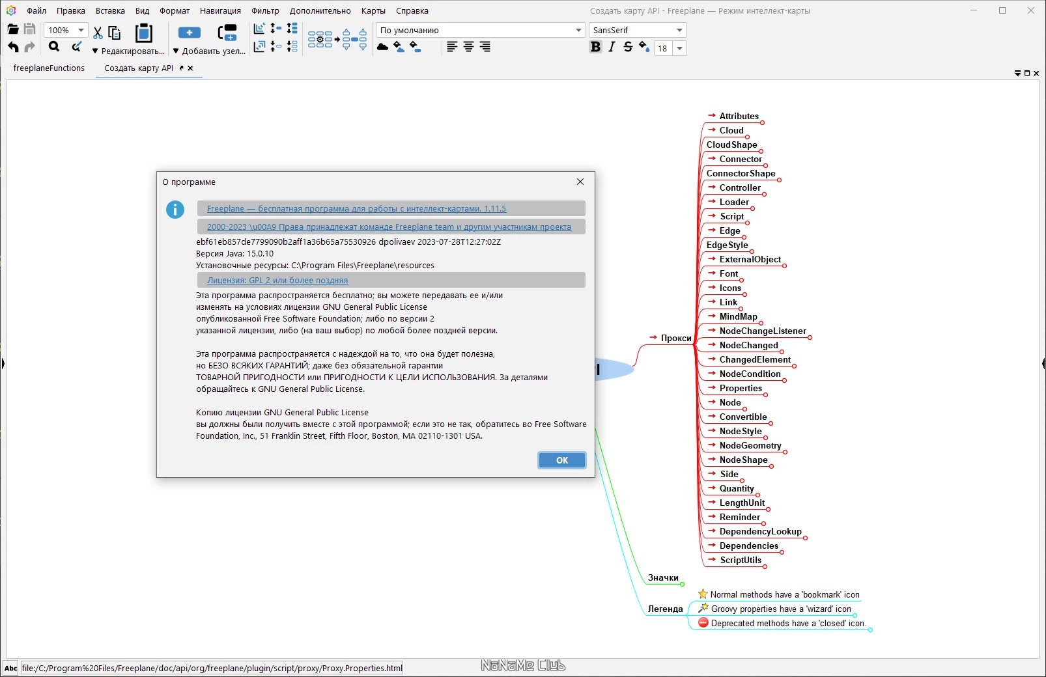Select the NodeStyle node in map
1046x677 pixels.
[741, 431]
